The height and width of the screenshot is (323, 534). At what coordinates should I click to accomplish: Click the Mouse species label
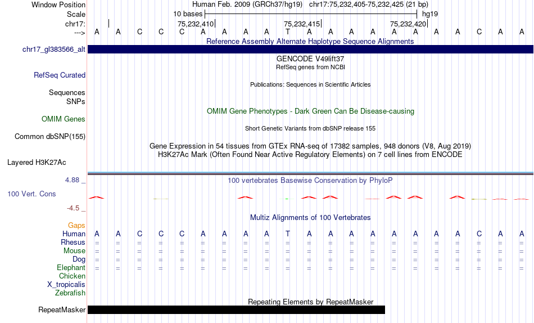pos(74,251)
